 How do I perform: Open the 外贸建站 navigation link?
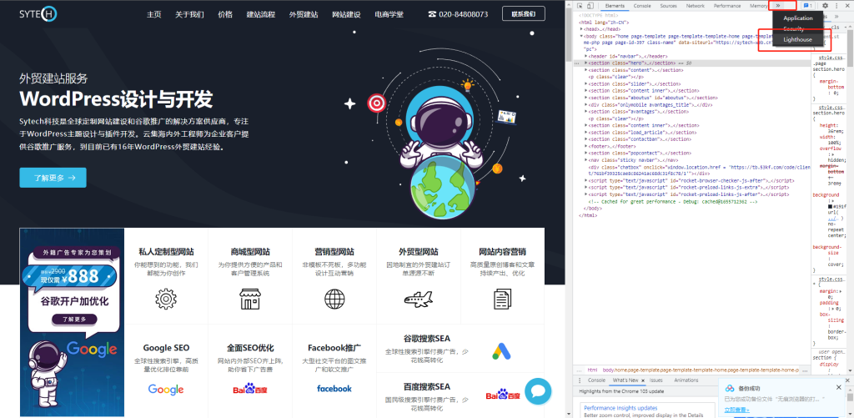(304, 14)
